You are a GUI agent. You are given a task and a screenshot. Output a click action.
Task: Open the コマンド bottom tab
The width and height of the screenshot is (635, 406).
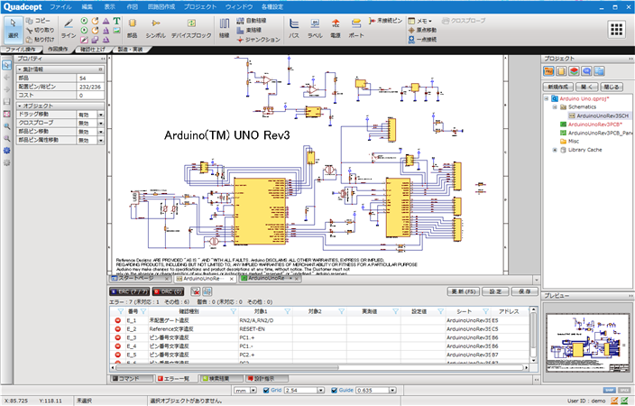point(132,378)
